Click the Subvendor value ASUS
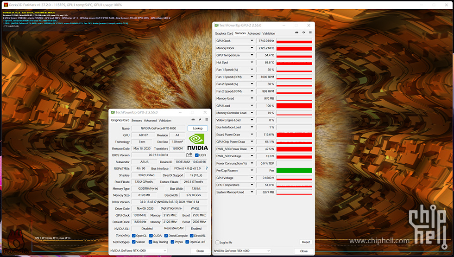 [x=144, y=162]
